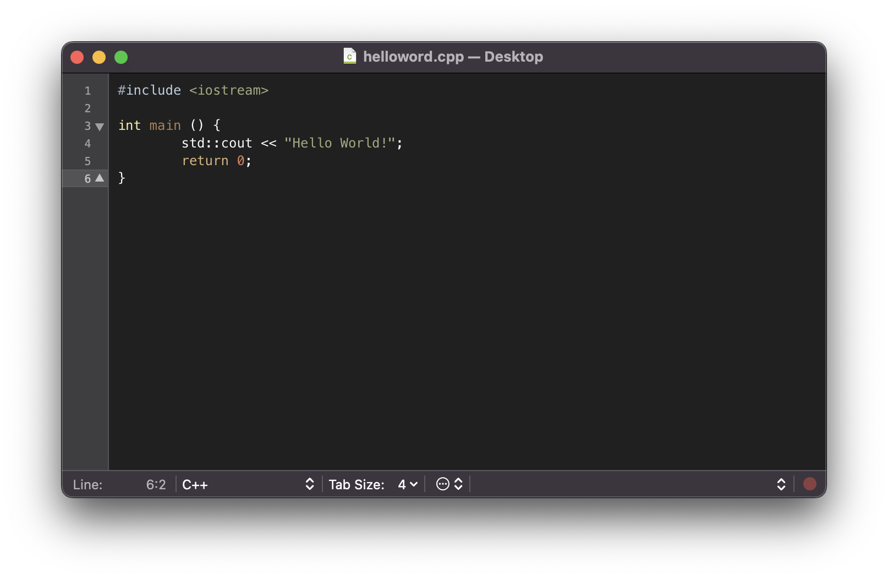
Task: Minimize the editor window with yellow button
Action: click(x=99, y=57)
